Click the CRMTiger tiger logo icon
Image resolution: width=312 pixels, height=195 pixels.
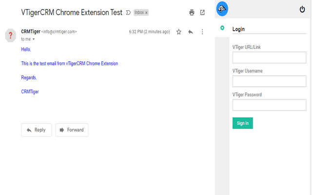coord(222,9)
